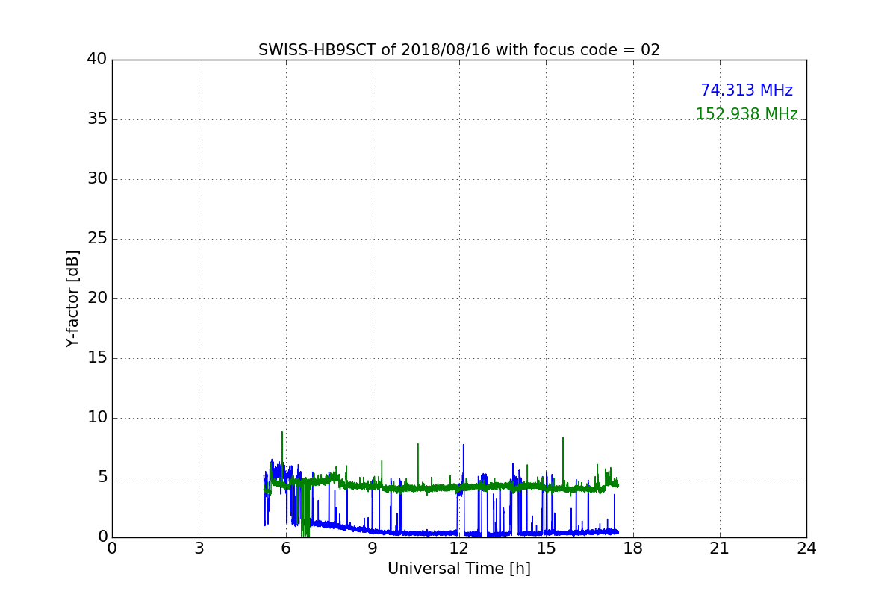Click the y-axis tick value 25
896x597 pixels.
click(x=97, y=239)
